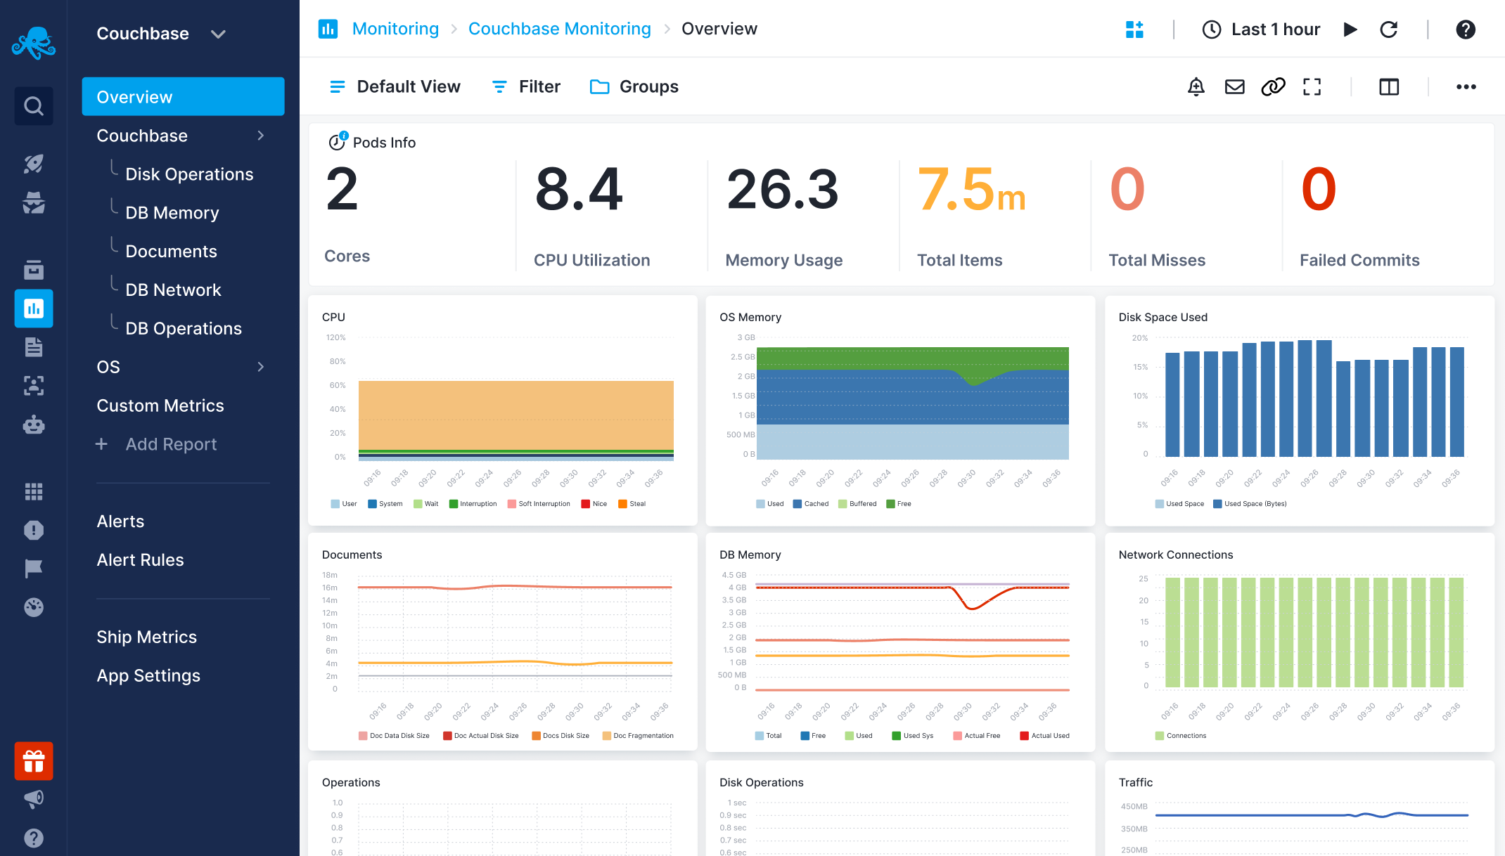Click the email notification icon
Viewport: 1505px width, 856px height.
coord(1235,86)
